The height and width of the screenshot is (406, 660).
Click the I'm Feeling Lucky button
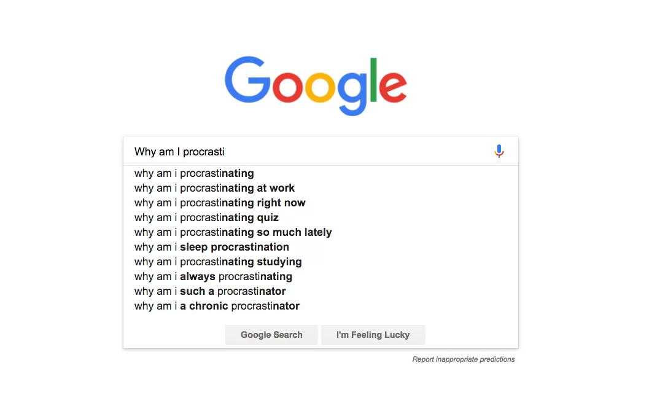[373, 335]
